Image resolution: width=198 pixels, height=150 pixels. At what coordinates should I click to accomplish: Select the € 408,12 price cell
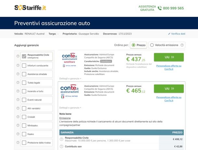tap(178, 139)
